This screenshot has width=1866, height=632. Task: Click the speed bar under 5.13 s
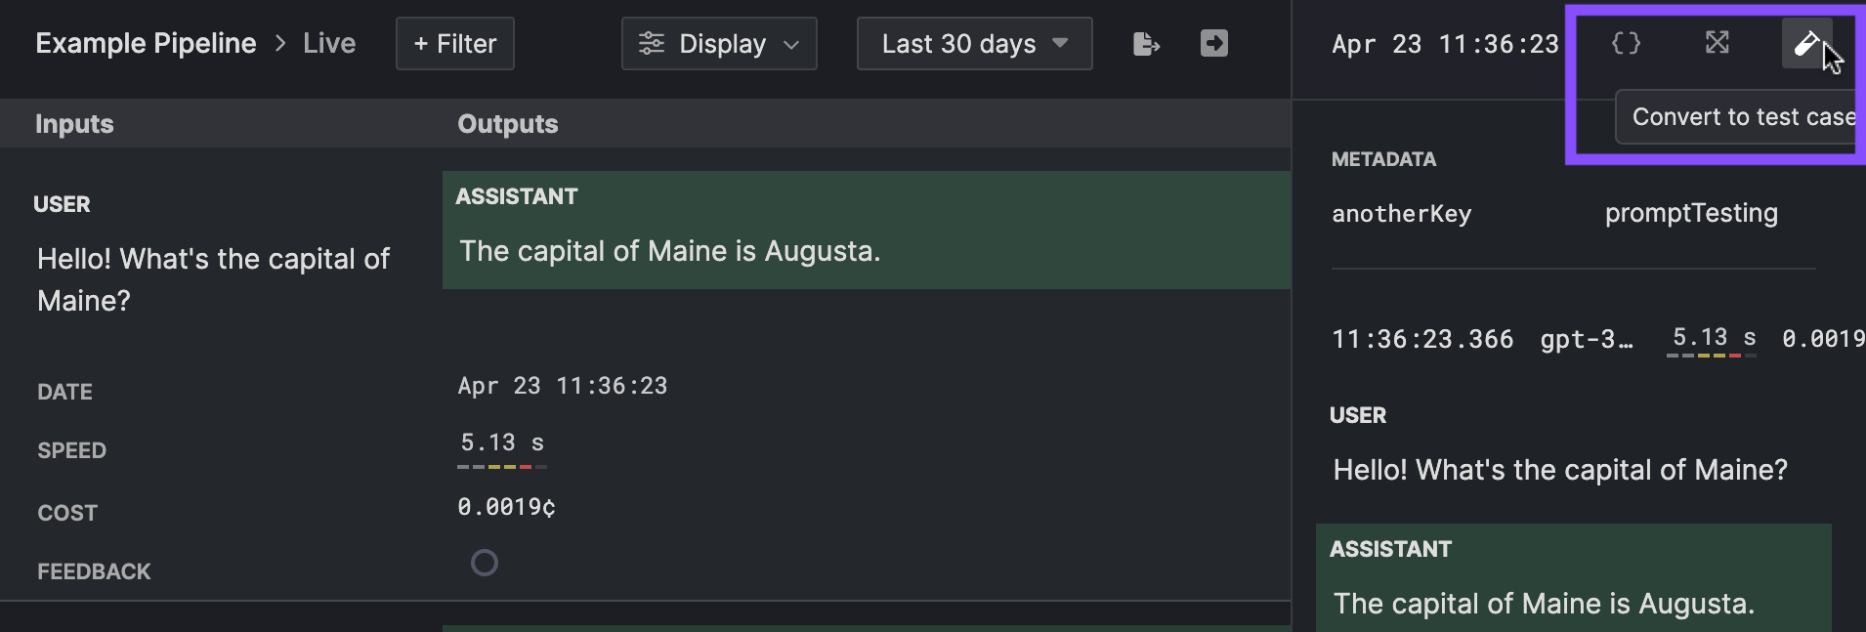[502, 467]
